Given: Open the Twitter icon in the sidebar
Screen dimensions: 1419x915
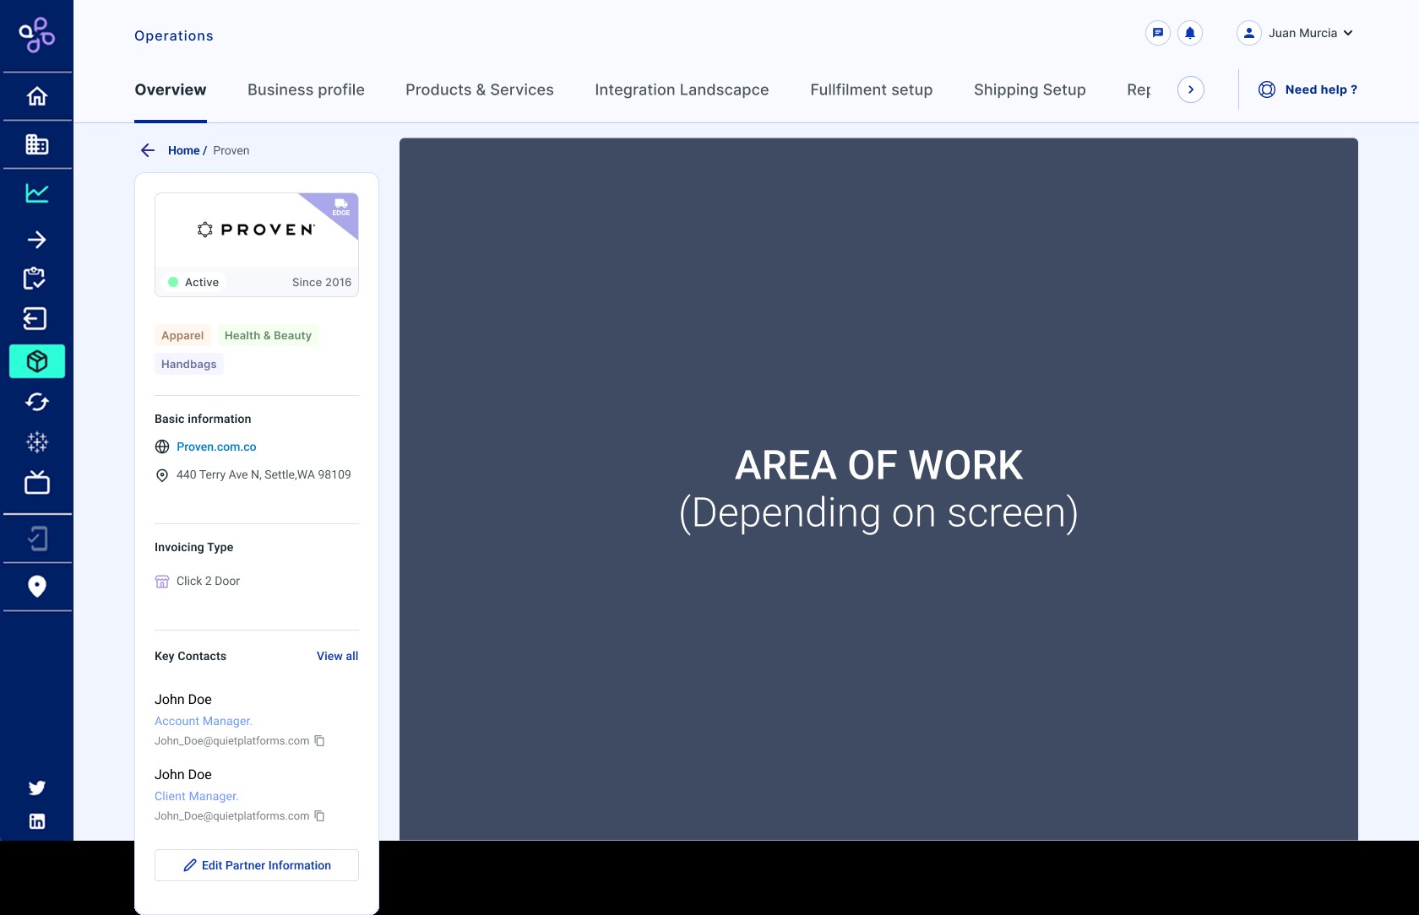Looking at the screenshot, I should pyautogui.click(x=37, y=788).
